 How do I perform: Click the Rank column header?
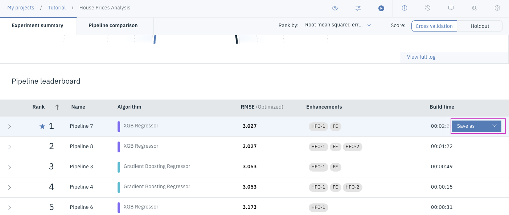point(38,107)
